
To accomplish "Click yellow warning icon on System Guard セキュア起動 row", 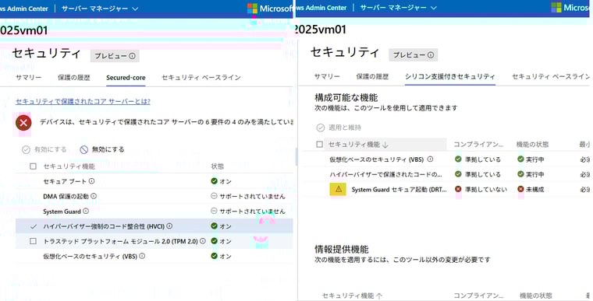I will (x=338, y=189).
